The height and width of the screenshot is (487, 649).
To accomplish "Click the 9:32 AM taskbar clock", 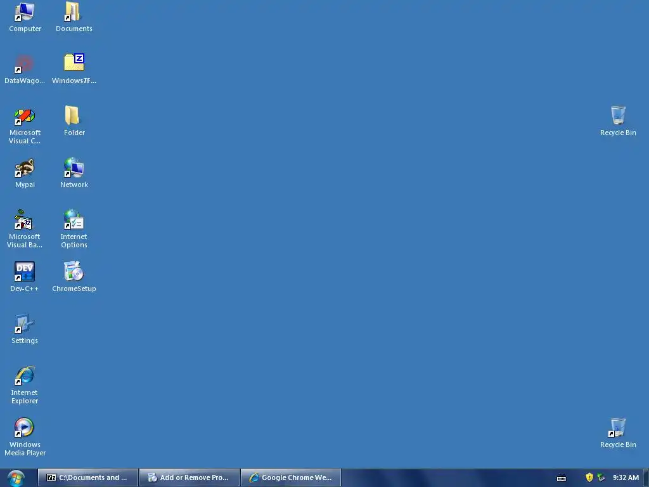I will pyautogui.click(x=626, y=477).
